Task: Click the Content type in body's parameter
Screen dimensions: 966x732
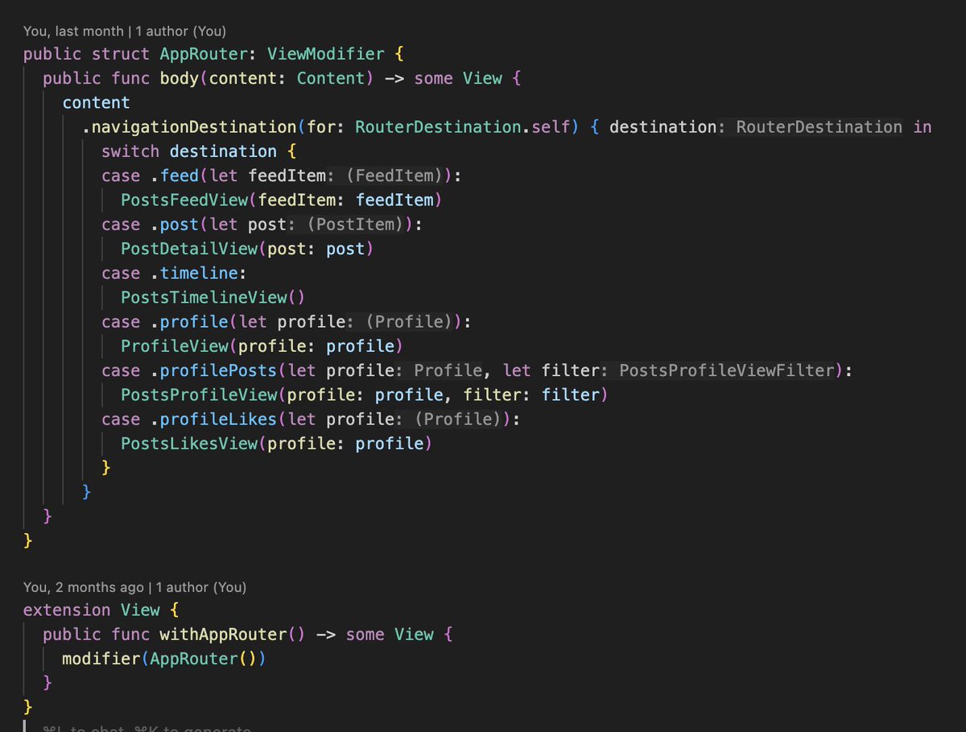Action: click(x=331, y=78)
